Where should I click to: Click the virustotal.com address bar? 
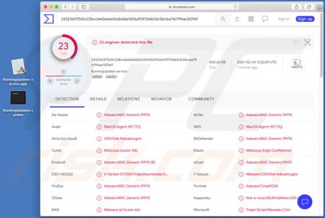[x=182, y=7]
